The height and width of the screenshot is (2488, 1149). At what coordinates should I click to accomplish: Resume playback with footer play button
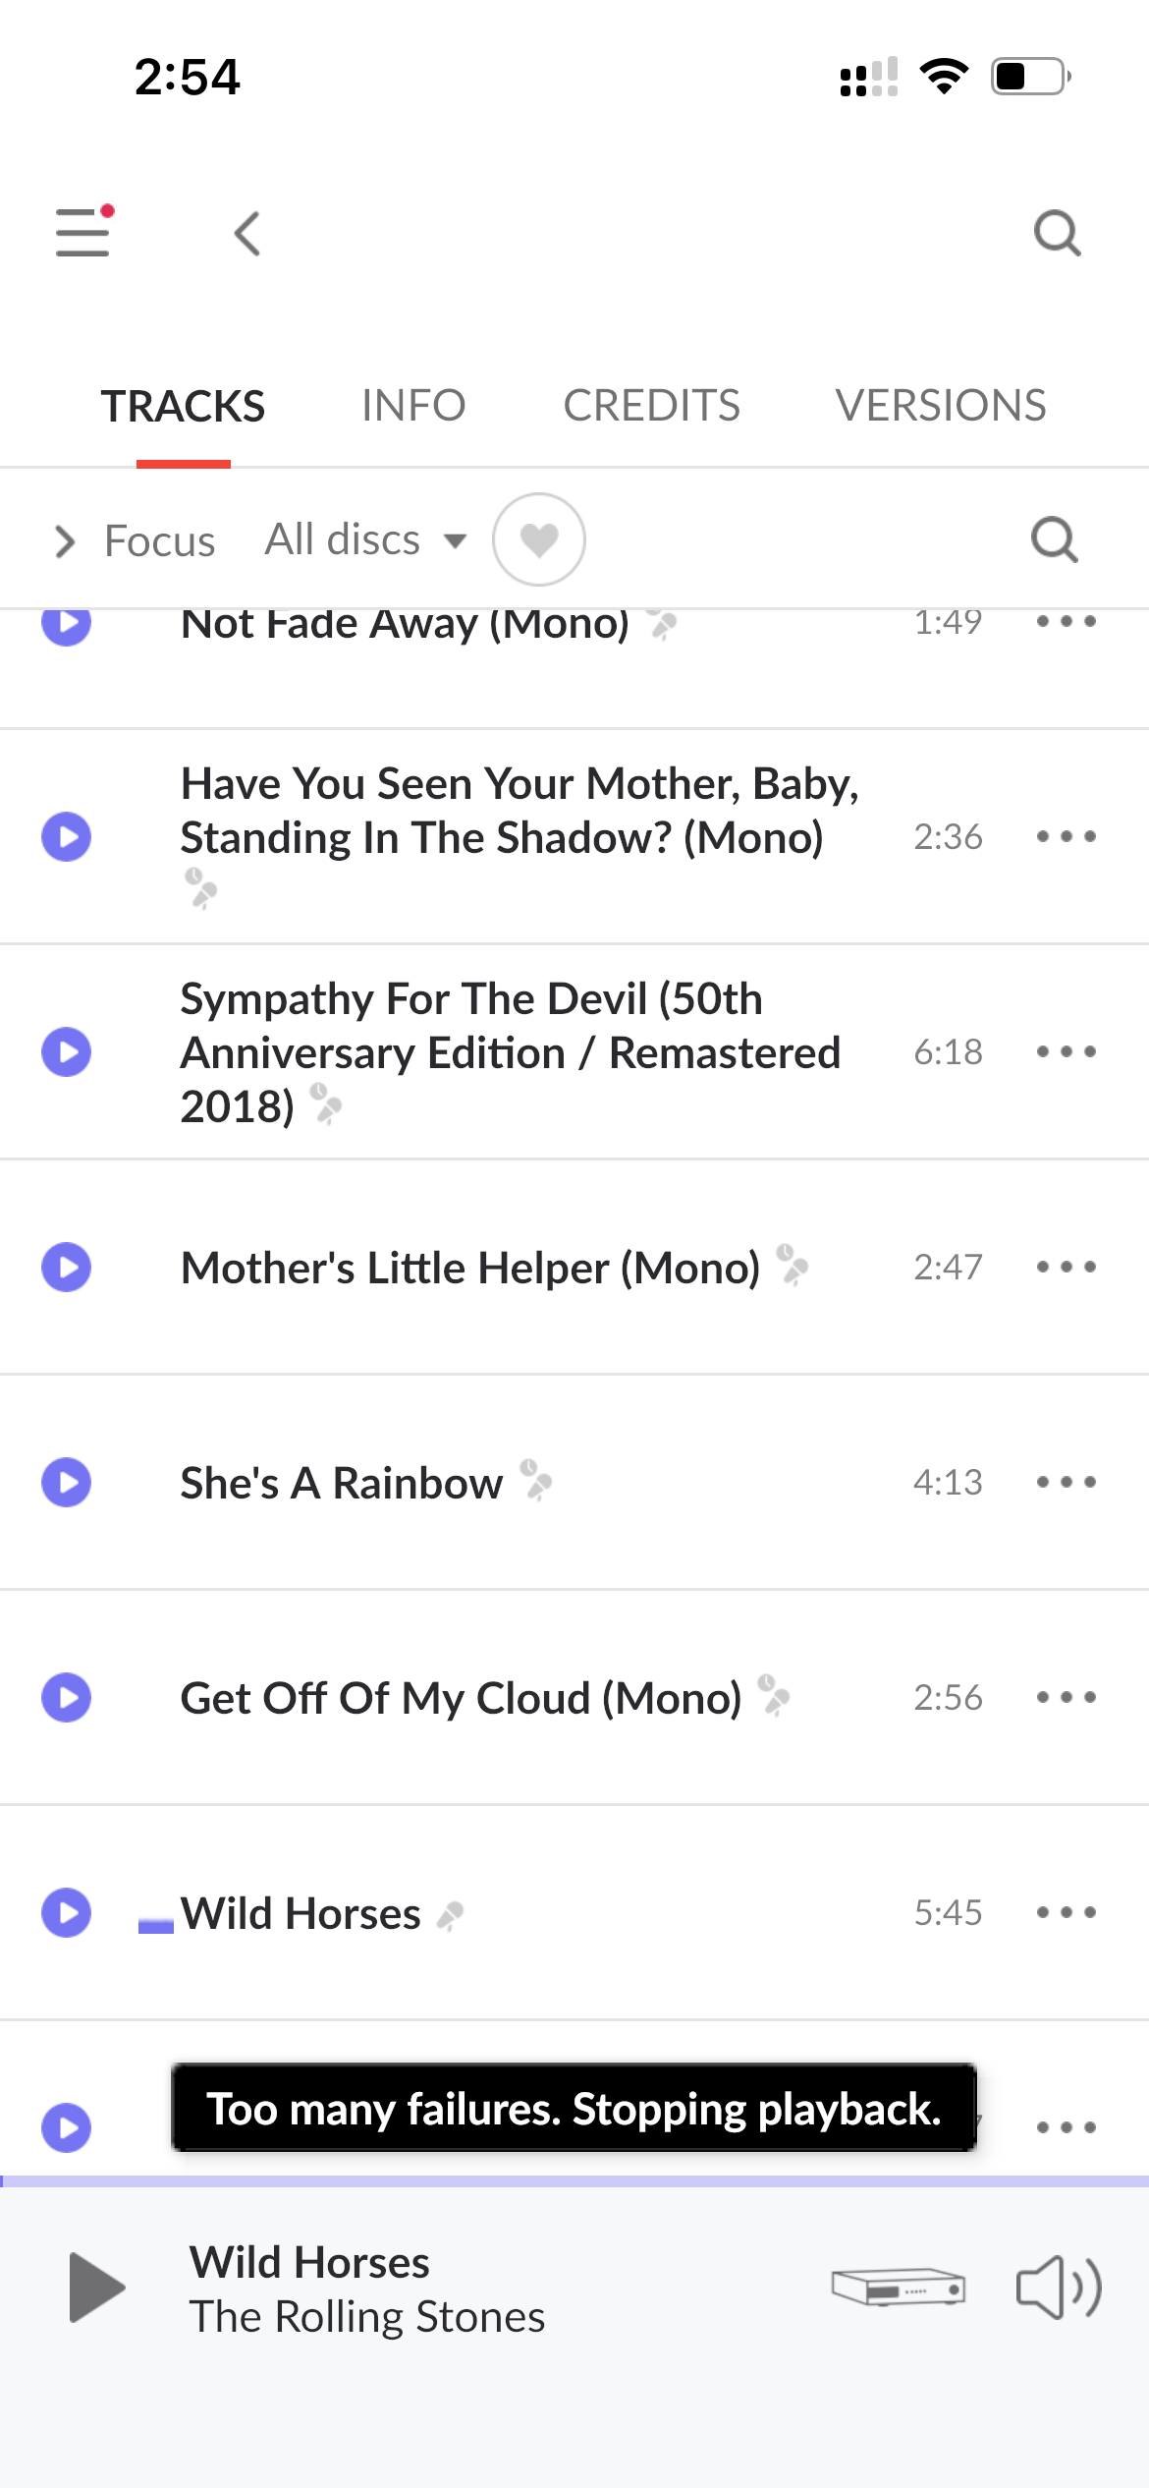[96, 2288]
